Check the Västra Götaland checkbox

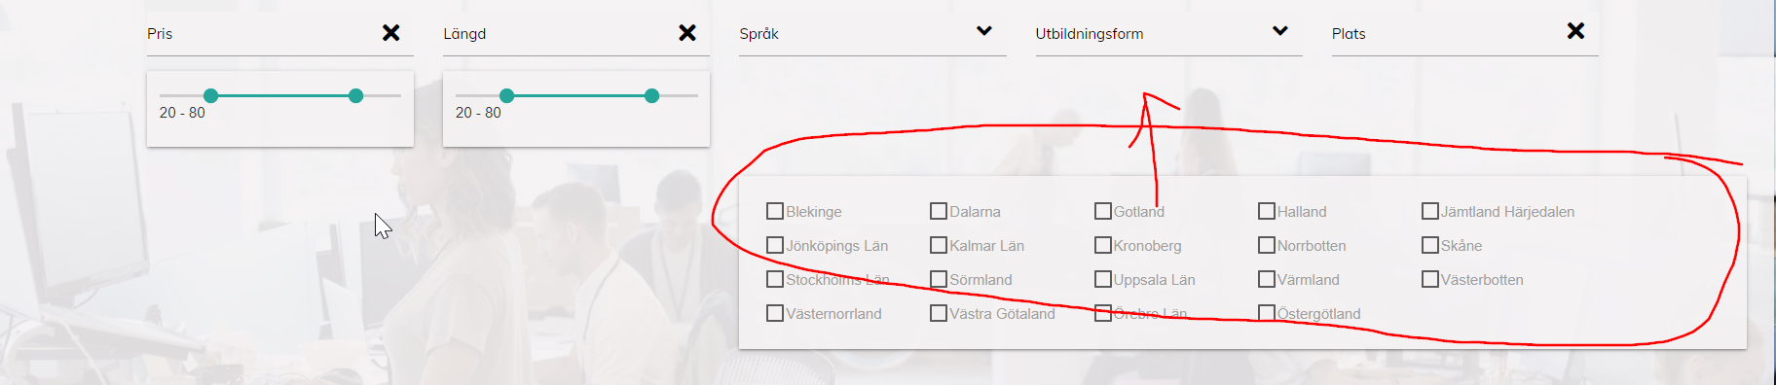[939, 313]
